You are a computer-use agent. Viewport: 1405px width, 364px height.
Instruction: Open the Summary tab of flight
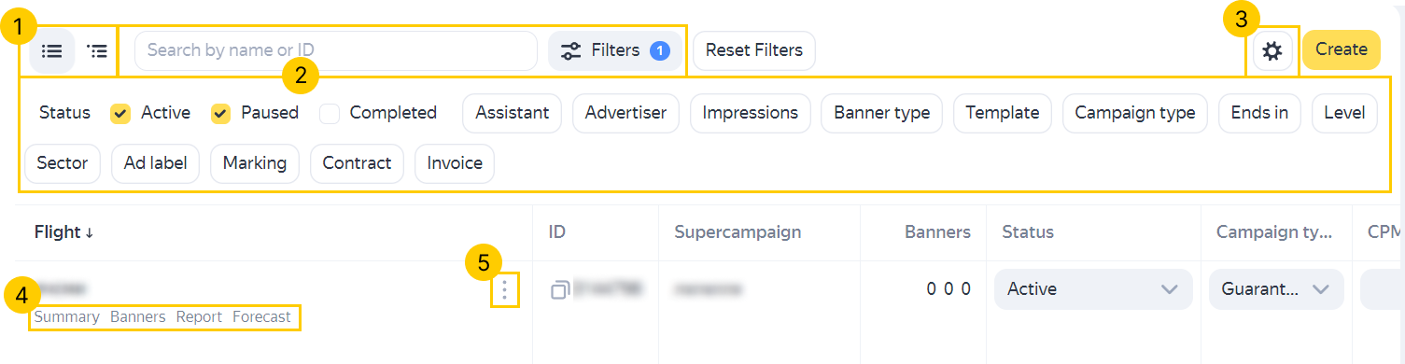pos(66,316)
